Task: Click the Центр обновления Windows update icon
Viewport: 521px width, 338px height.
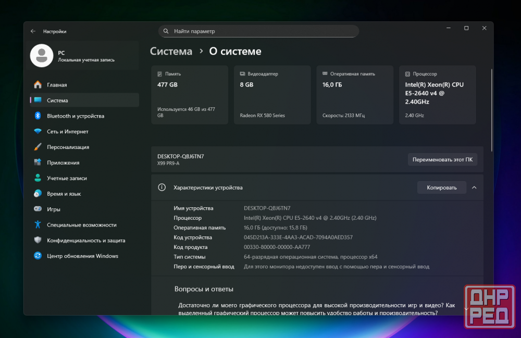Action: tap(38, 256)
